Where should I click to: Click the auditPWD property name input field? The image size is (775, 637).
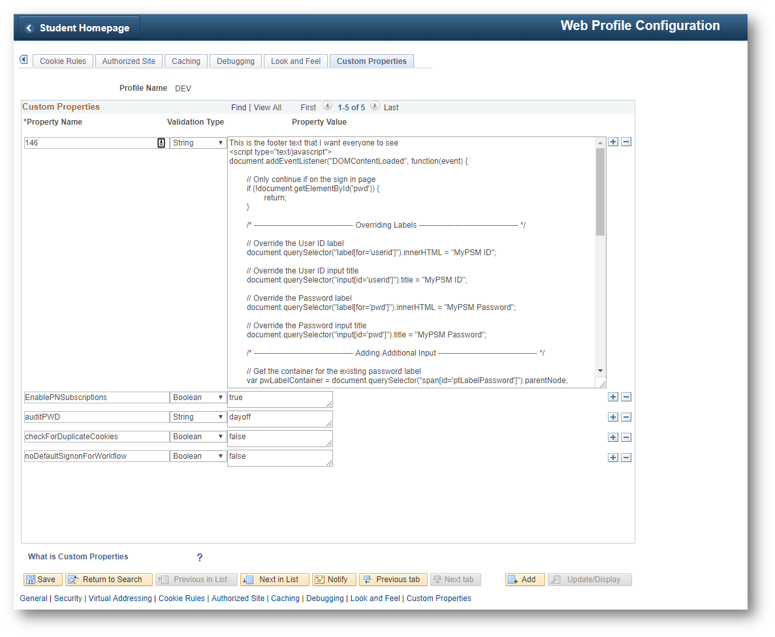click(96, 417)
